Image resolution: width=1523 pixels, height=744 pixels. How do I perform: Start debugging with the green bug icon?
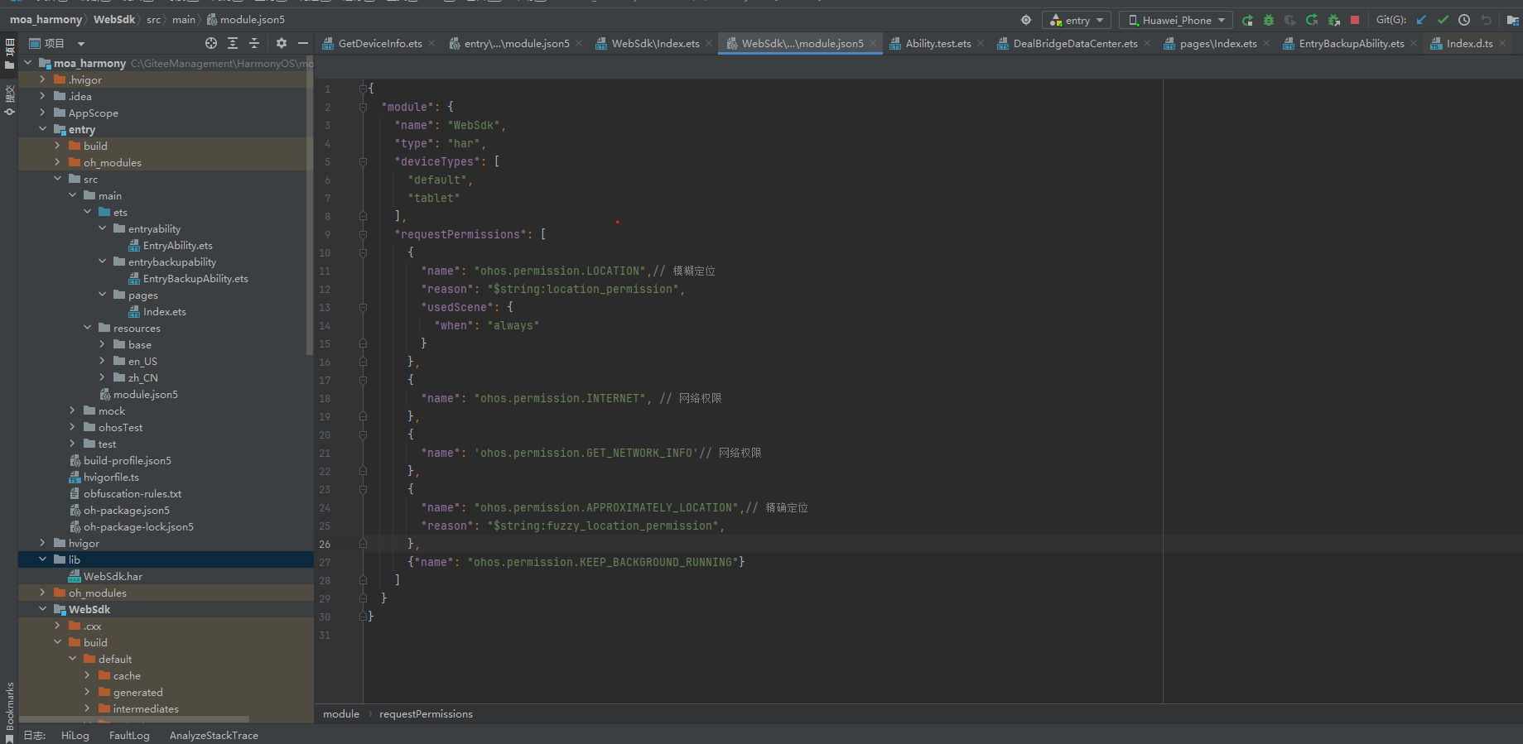(x=1269, y=20)
